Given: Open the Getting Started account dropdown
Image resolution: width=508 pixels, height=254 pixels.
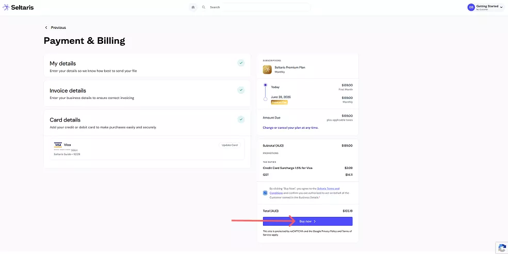Looking at the screenshot, I should click(x=486, y=7).
